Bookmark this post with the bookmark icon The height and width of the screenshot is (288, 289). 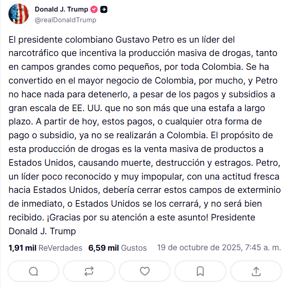[x=200, y=271]
